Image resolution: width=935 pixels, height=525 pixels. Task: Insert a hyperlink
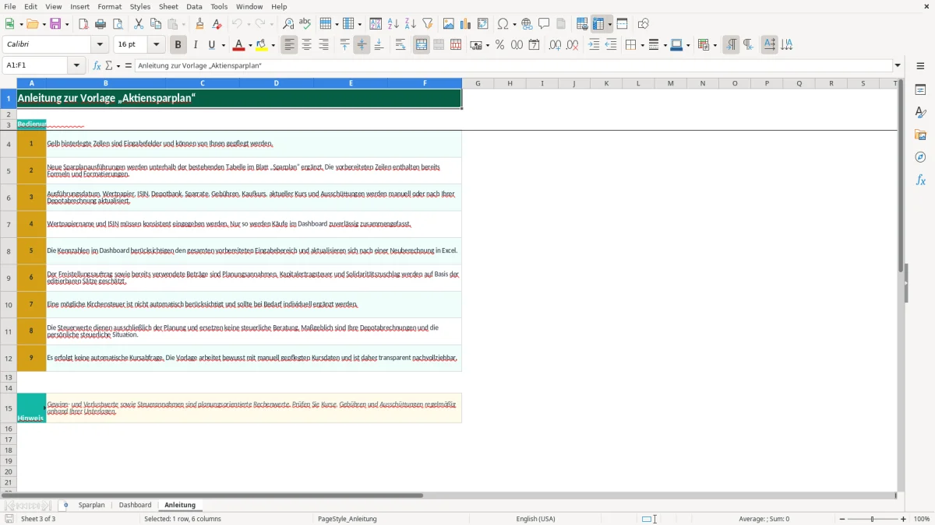527,24
